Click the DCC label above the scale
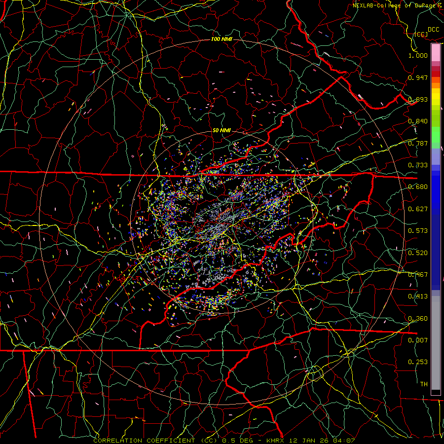Viewport: 444px width, 444px height. tap(434, 30)
